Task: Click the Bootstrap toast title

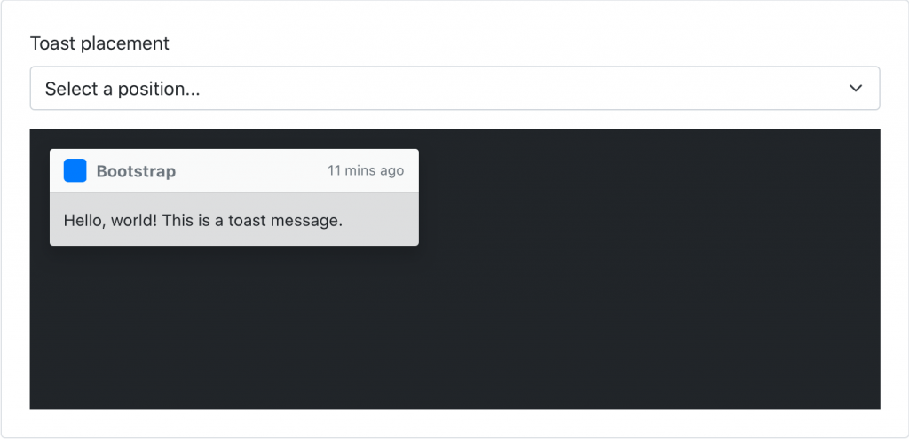Action: [x=136, y=171]
